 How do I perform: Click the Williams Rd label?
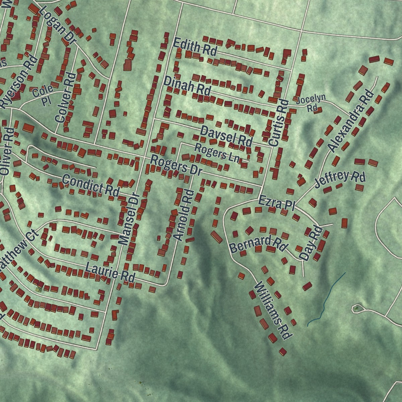tap(273, 311)
